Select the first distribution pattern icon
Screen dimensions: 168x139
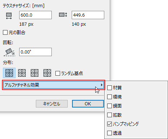9,73
